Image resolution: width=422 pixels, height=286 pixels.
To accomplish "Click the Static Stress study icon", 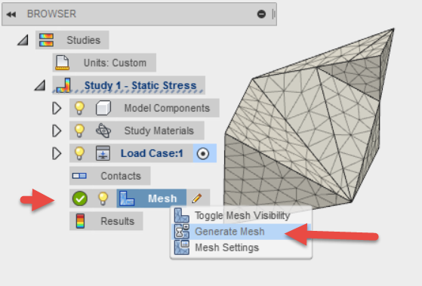I will [x=63, y=85].
